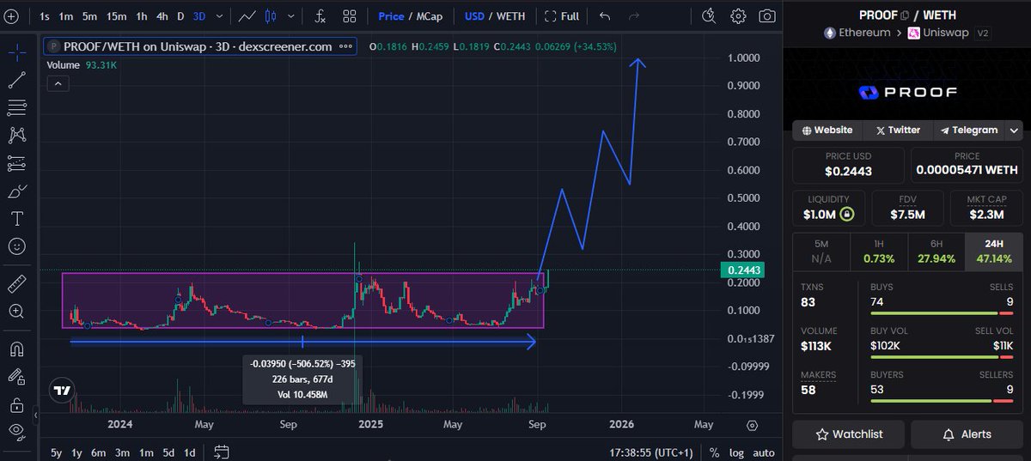
Task: Open the timezone menu at 17:38:55 (UTC+1)
Action: pyautogui.click(x=650, y=452)
